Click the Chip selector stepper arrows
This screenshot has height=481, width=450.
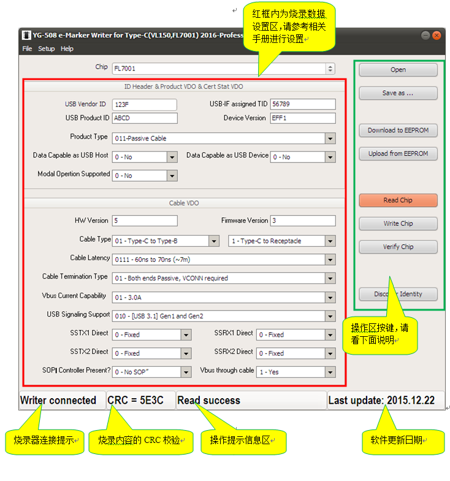(330, 69)
